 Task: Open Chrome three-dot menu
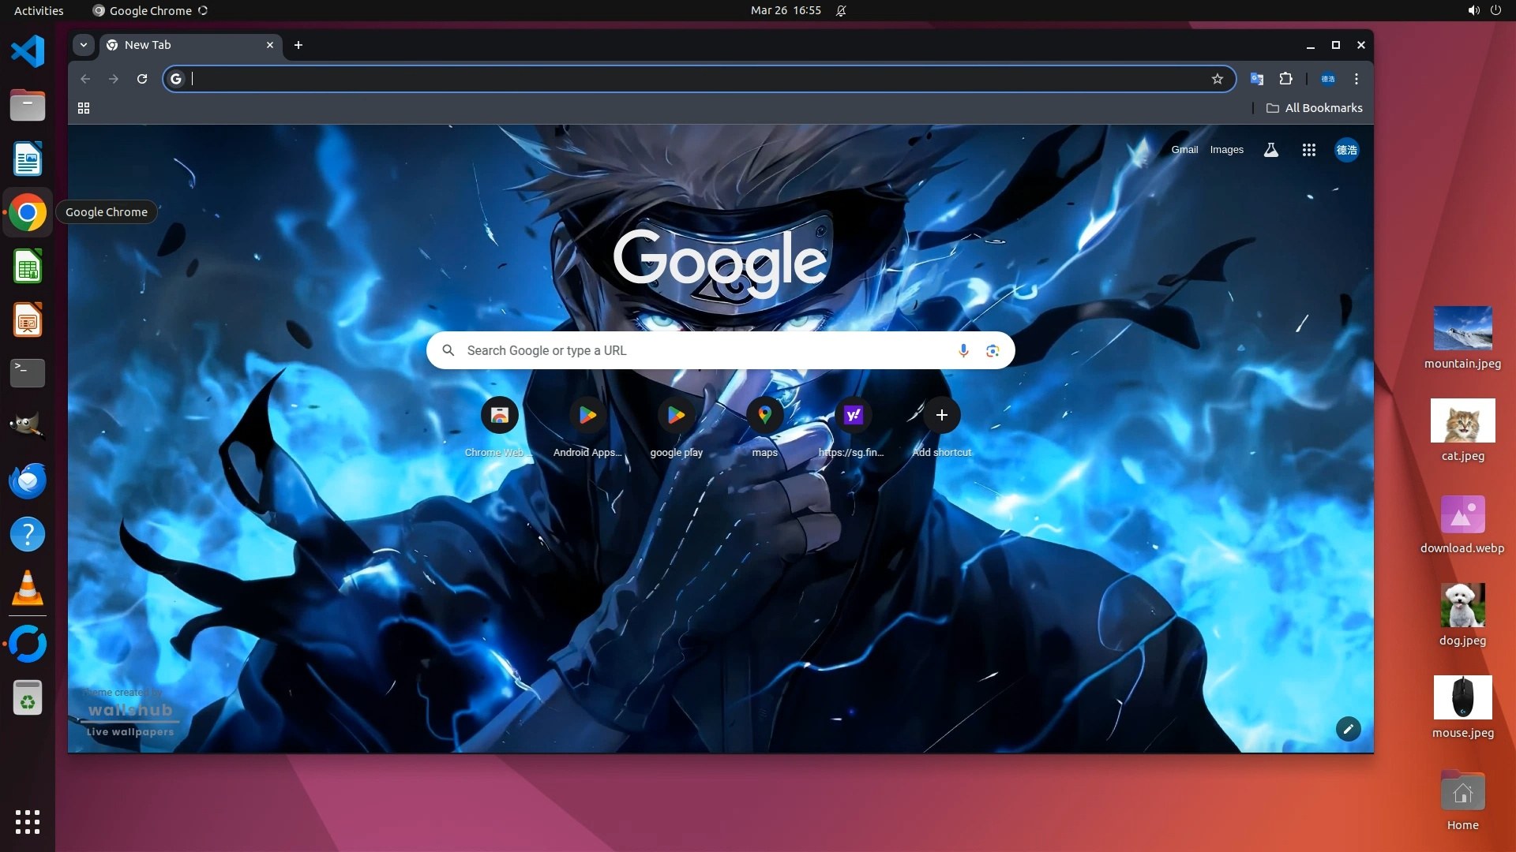pyautogui.click(x=1356, y=79)
